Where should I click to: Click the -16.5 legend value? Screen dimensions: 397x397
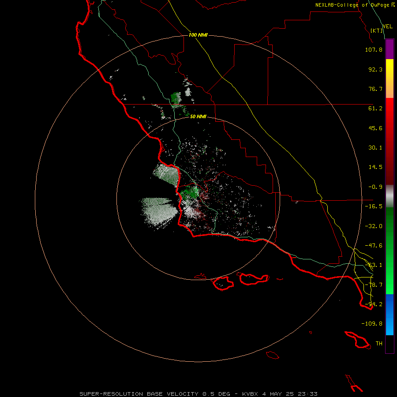(x=374, y=206)
